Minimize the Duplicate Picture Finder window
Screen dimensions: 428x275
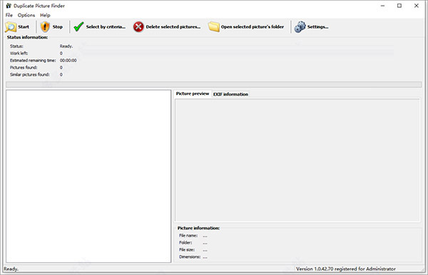click(382, 6)
